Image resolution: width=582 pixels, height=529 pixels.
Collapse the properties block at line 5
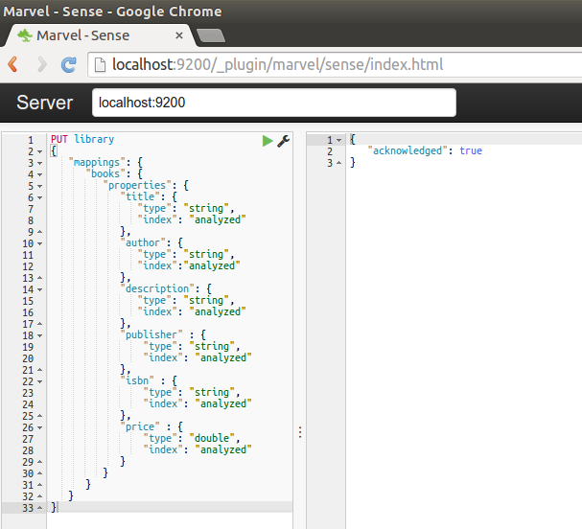point(39,186)
